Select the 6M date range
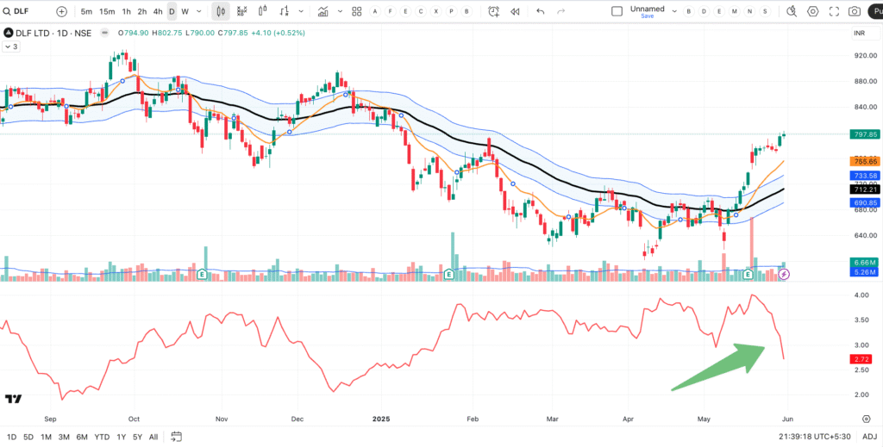Image resolution: width=883 pixels, height=447 pixels. tap(82, 437)
